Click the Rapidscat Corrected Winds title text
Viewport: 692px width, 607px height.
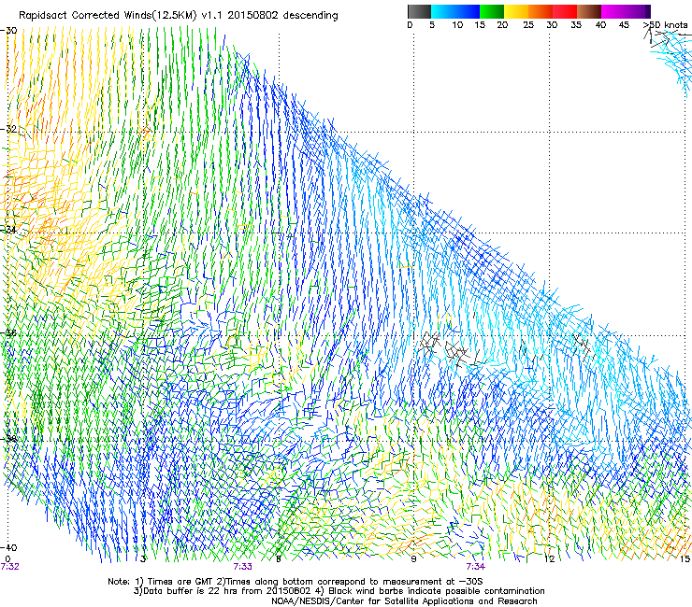point(179,16)
